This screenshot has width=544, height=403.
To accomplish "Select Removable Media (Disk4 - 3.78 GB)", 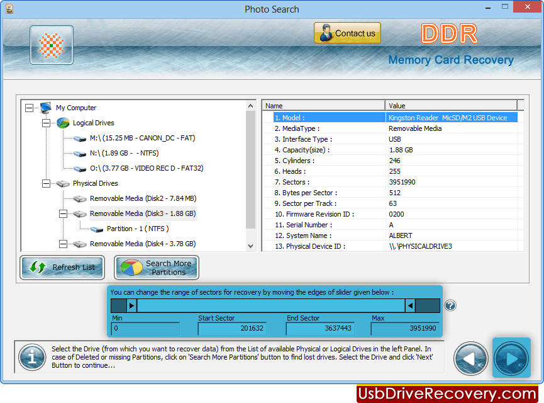I will 143,244.
